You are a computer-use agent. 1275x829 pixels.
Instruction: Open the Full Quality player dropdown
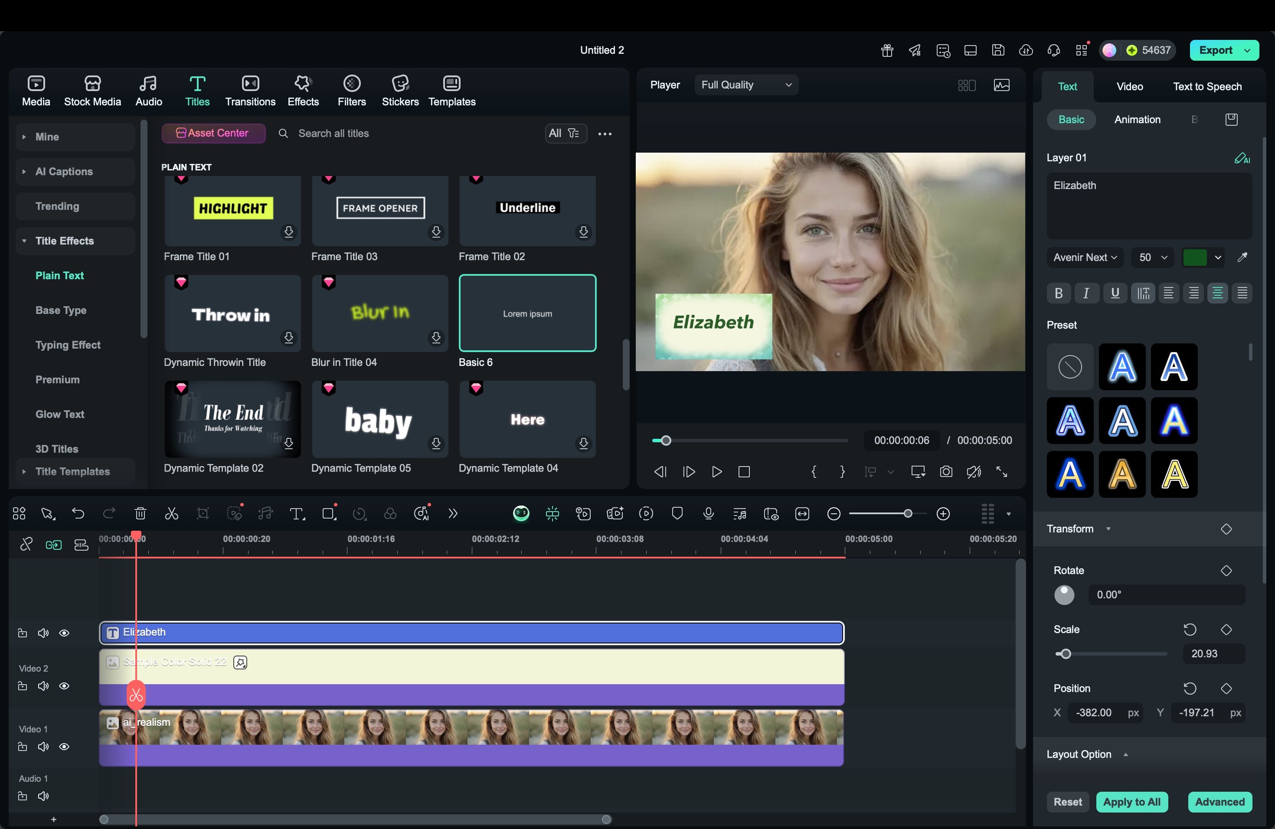tap(746, 85)
